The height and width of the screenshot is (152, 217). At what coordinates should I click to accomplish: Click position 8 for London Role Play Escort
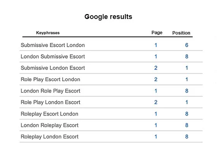coord(187,91)
